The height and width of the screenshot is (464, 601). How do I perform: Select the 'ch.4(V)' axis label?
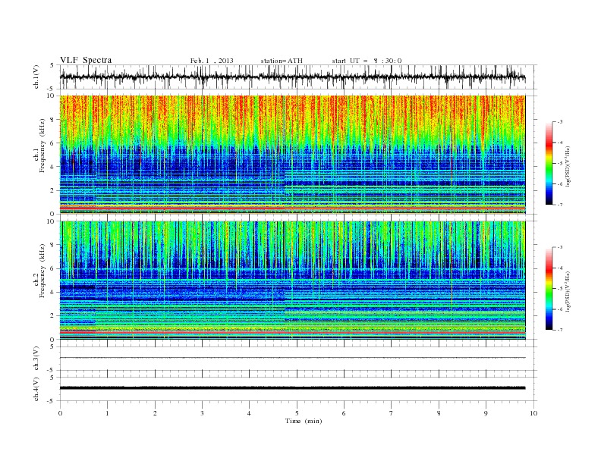[x=36, y=389]
